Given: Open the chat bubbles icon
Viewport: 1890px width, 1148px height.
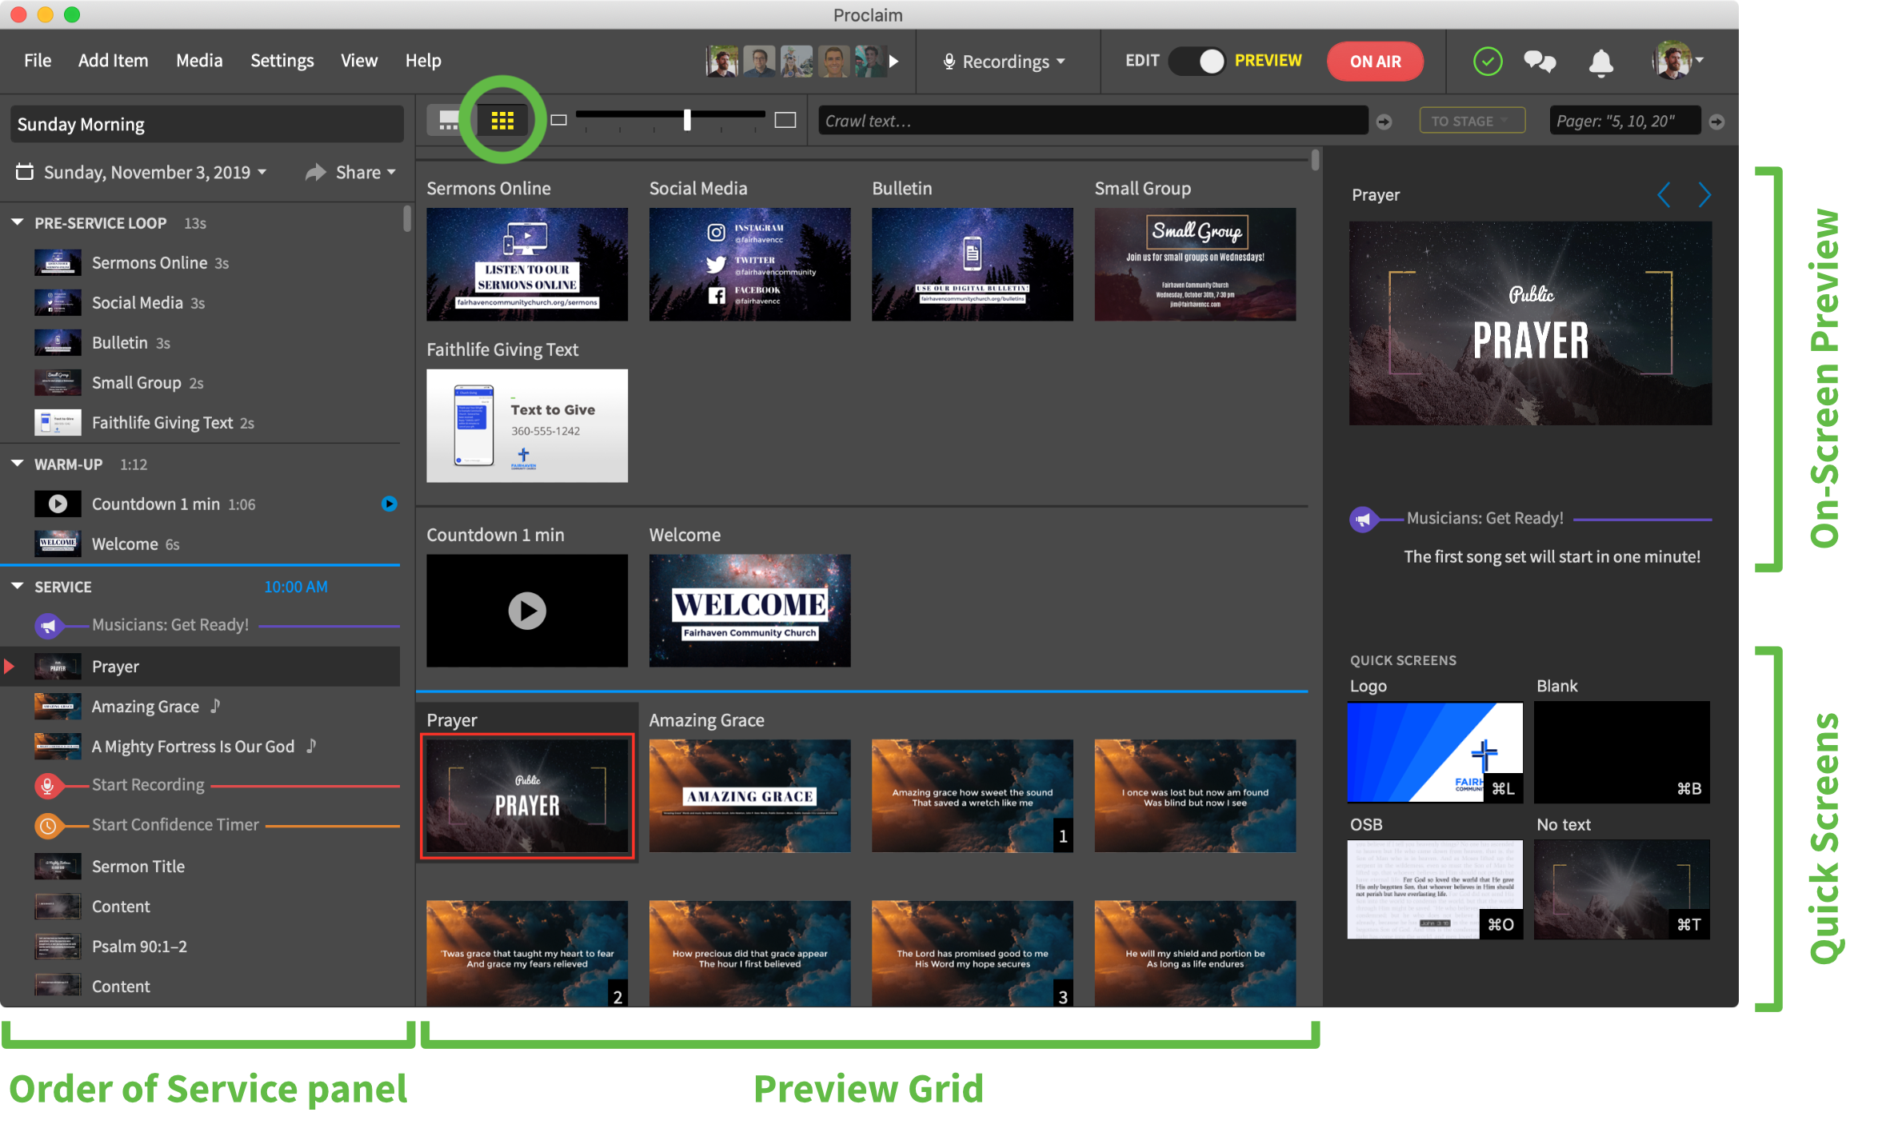Looking at the screenshot, I should (x=1539, y=62).
